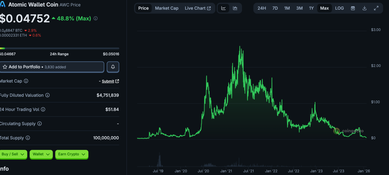The height and width of the screenshot is (175, 389).
Task: Expand the Earn Crypto dropdown
Action: (72, 154)
